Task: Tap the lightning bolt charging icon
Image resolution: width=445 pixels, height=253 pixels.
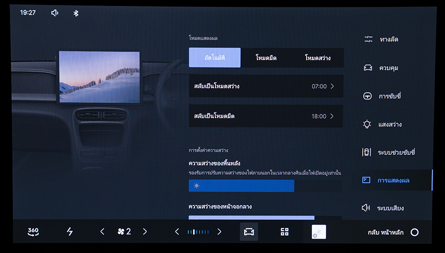Action: 70,232
